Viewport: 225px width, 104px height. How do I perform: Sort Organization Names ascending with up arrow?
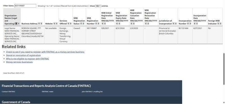pyautogui.click(x=16, y=24)
